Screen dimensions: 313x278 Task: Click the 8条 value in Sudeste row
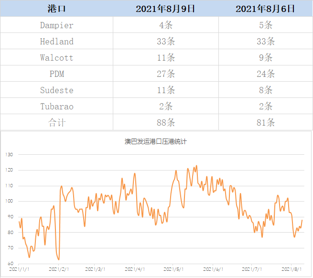click(x=266, y=90)
